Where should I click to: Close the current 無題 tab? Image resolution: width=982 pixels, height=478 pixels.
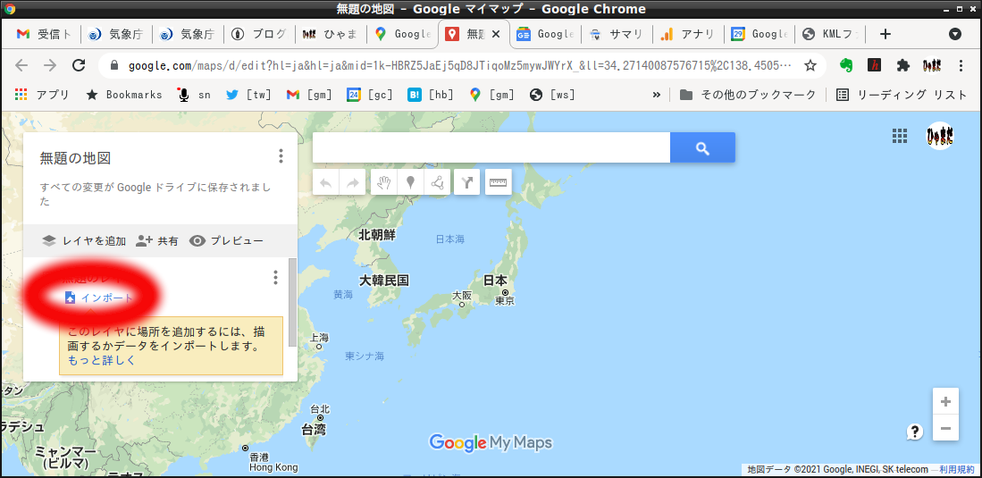pyautogui.click(x=496, y=35)
